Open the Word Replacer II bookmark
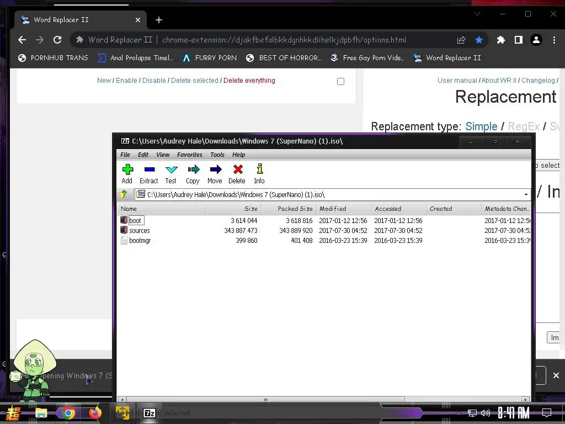 (447, 57)
